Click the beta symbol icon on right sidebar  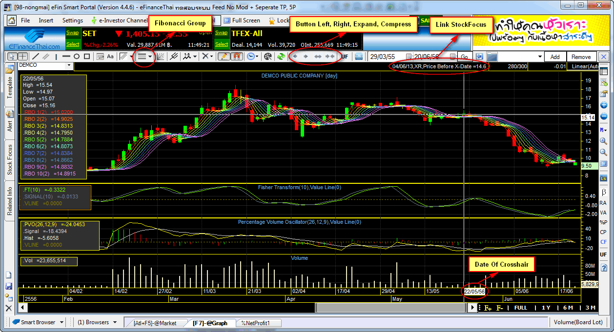603,192
